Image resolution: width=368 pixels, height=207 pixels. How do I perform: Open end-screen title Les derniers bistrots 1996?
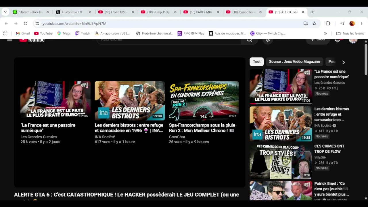point(129,128)
